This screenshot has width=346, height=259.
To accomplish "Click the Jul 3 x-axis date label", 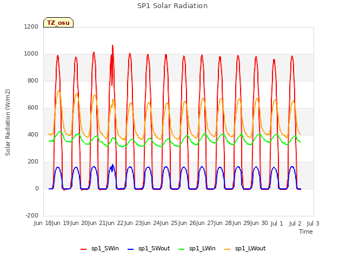I will click(x=313, y=223).
